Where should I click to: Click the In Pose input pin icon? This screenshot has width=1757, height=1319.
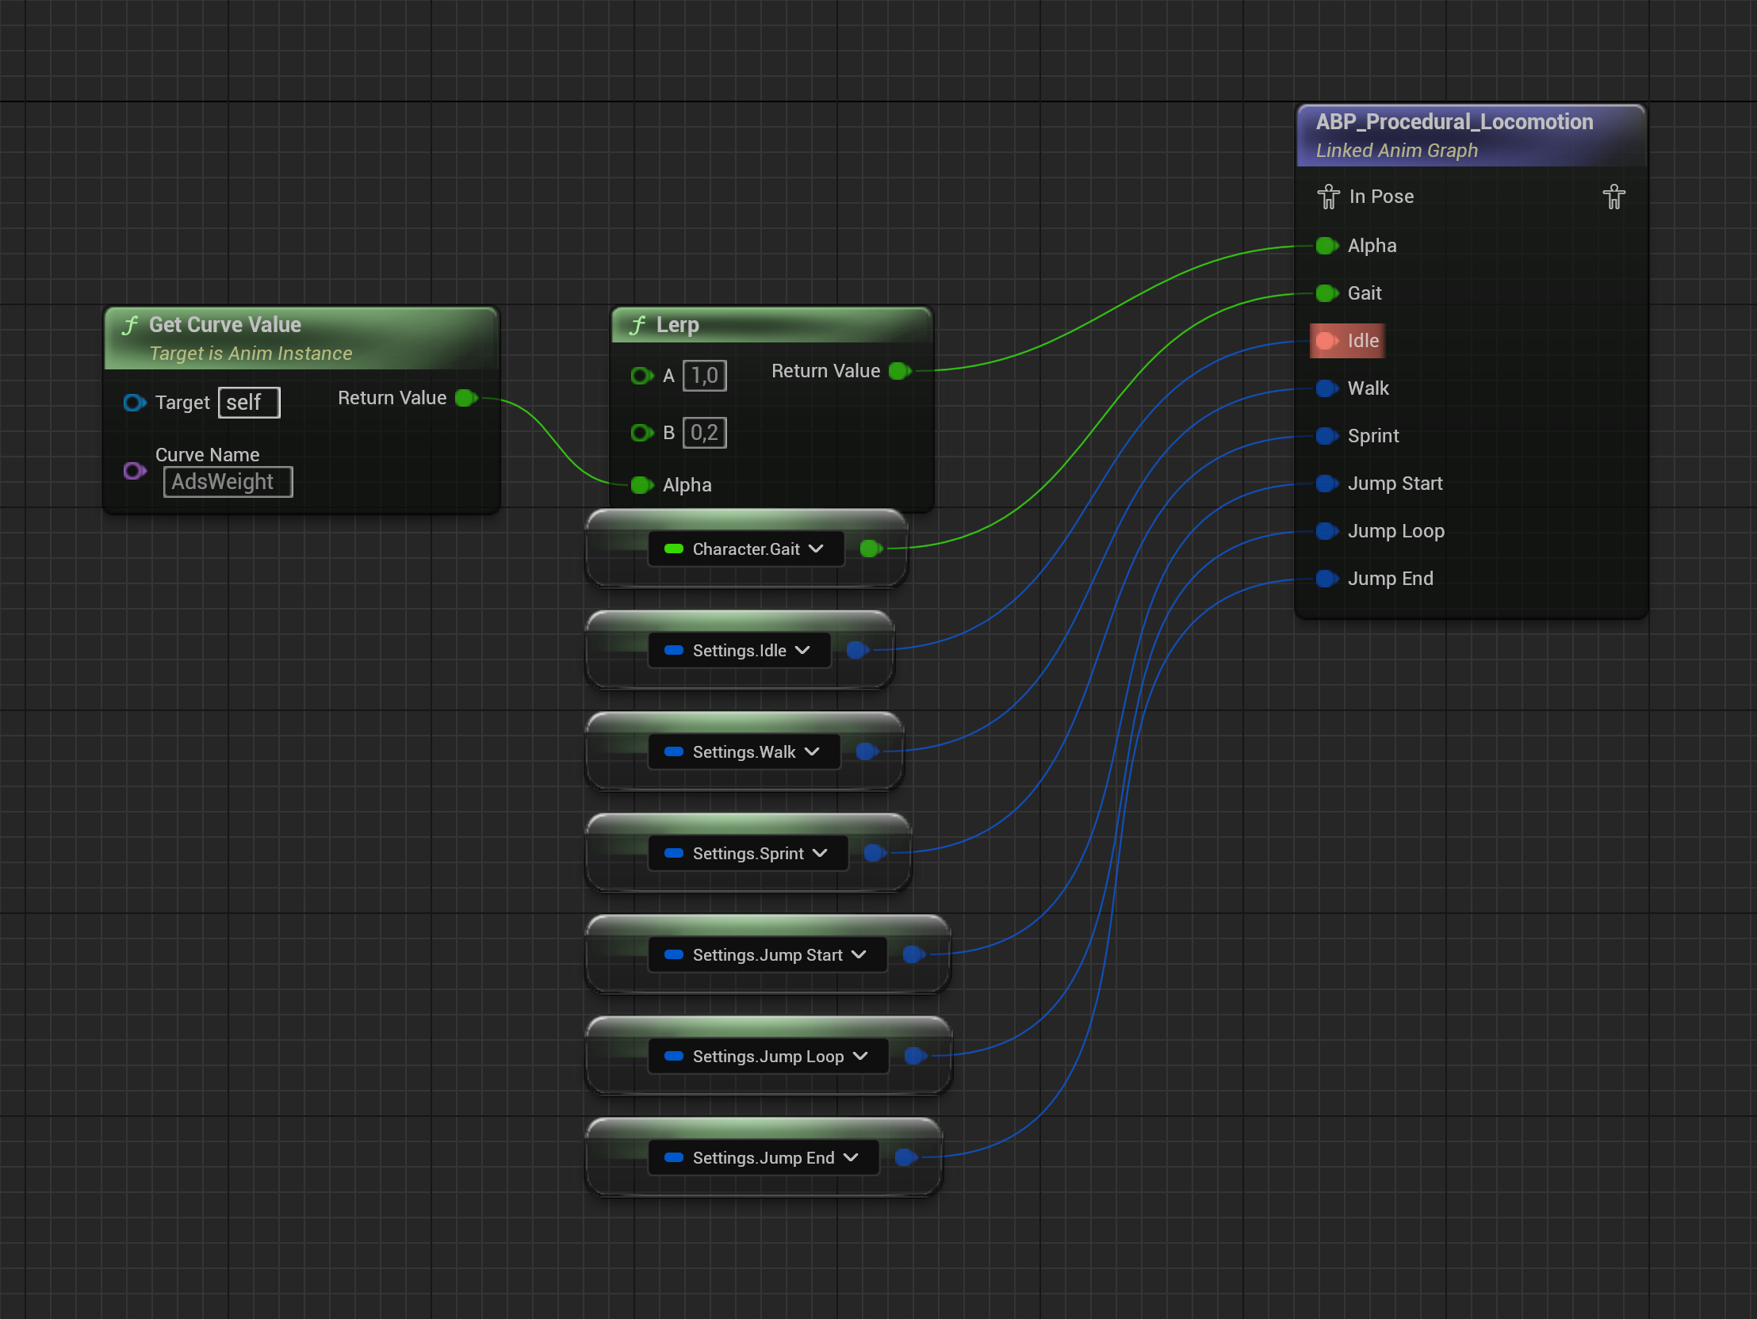[x=1328, y=196]
